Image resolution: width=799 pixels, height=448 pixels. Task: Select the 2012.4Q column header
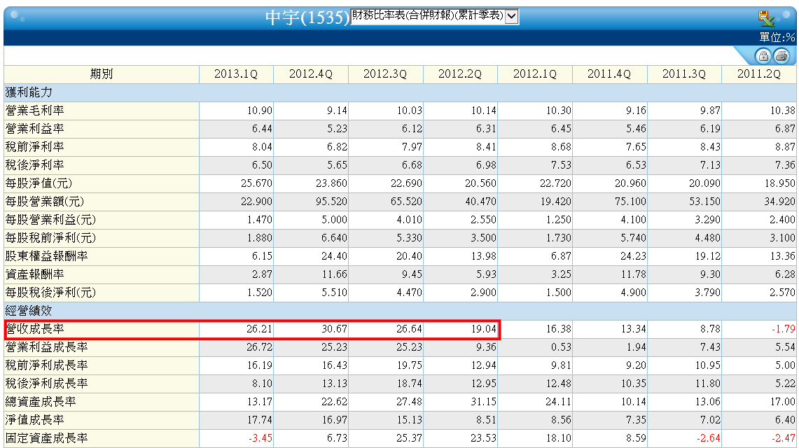click(x=311, y=74)
